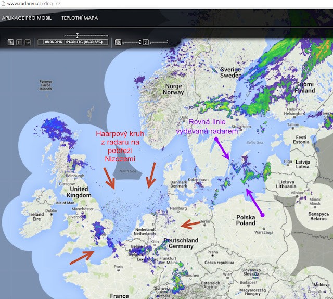Click the radar opacity slider handle
Image resolution: width=333 pixels, height=299 pixels.
[x=140, y=42]
